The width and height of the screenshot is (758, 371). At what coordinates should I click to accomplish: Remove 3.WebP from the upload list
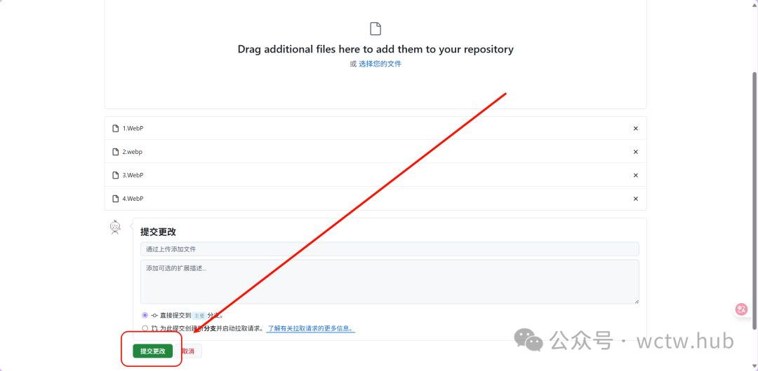pyautogui.click(x=635, y=176)
